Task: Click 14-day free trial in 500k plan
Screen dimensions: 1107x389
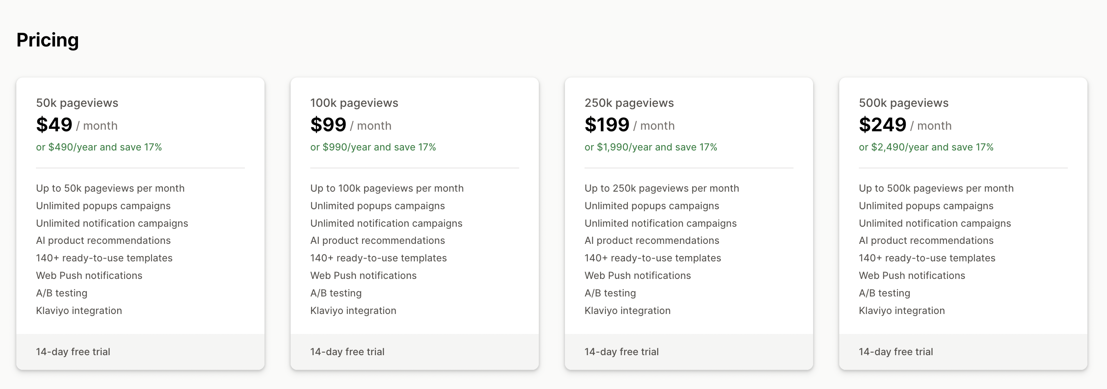Action: click(896, 352)
